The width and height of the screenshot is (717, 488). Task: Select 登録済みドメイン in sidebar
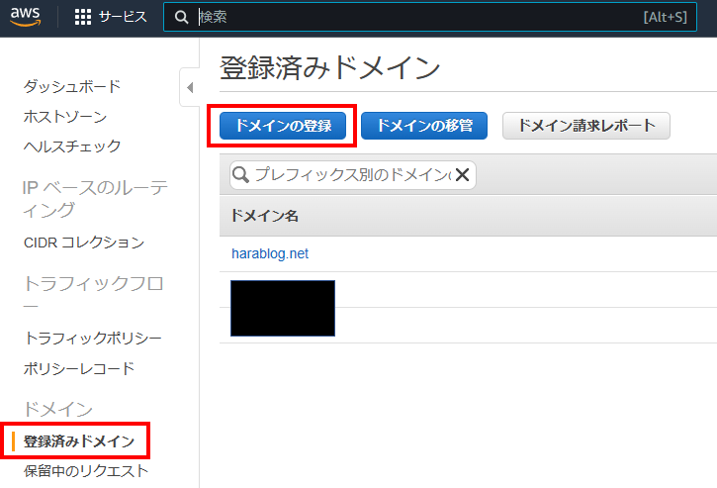(x=79, y=441)
